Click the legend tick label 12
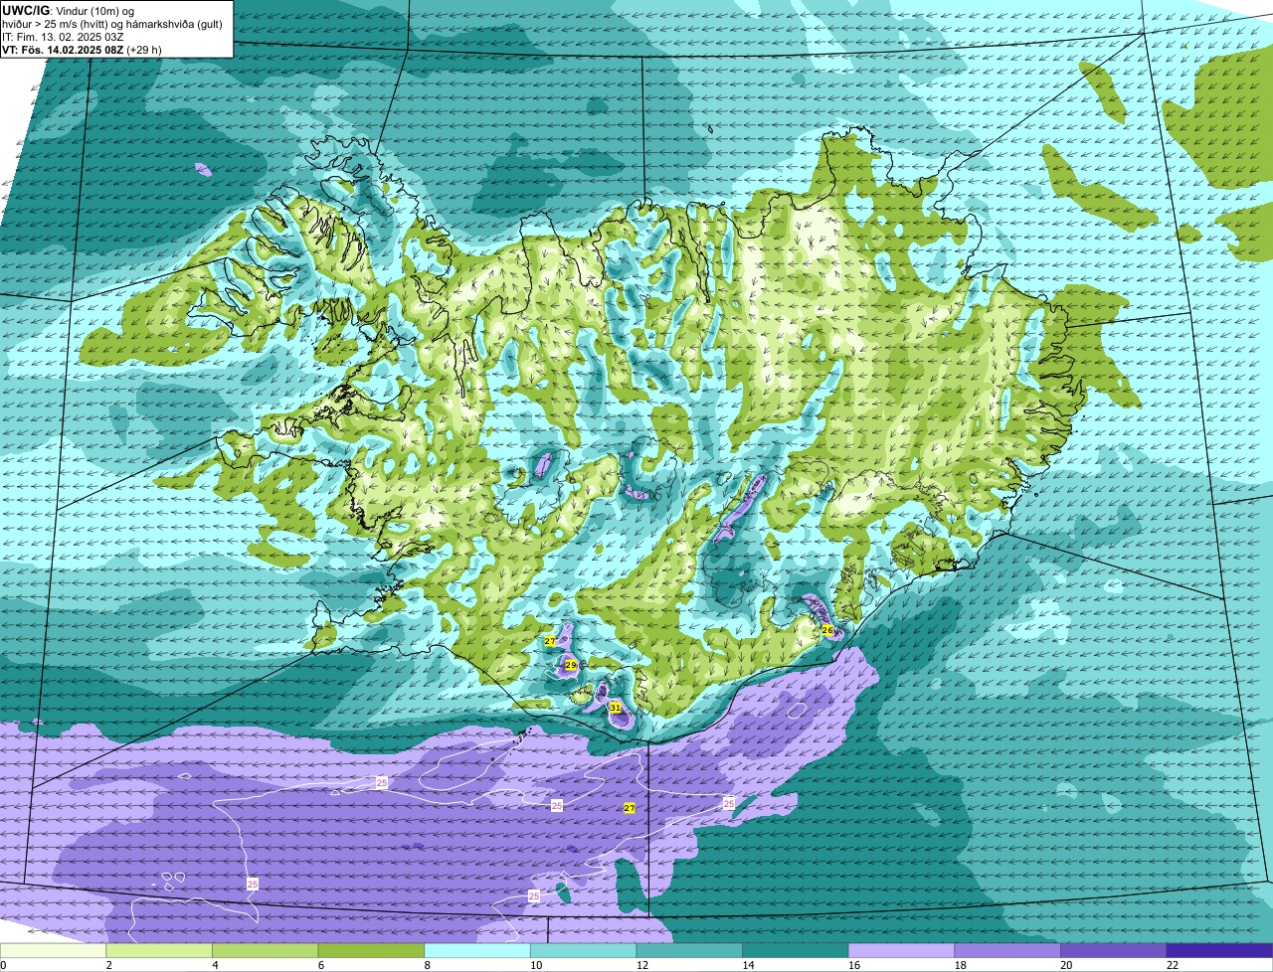The height and width of the screenshot is (972, 1273). pyautogui.click(x=642, y=965)
